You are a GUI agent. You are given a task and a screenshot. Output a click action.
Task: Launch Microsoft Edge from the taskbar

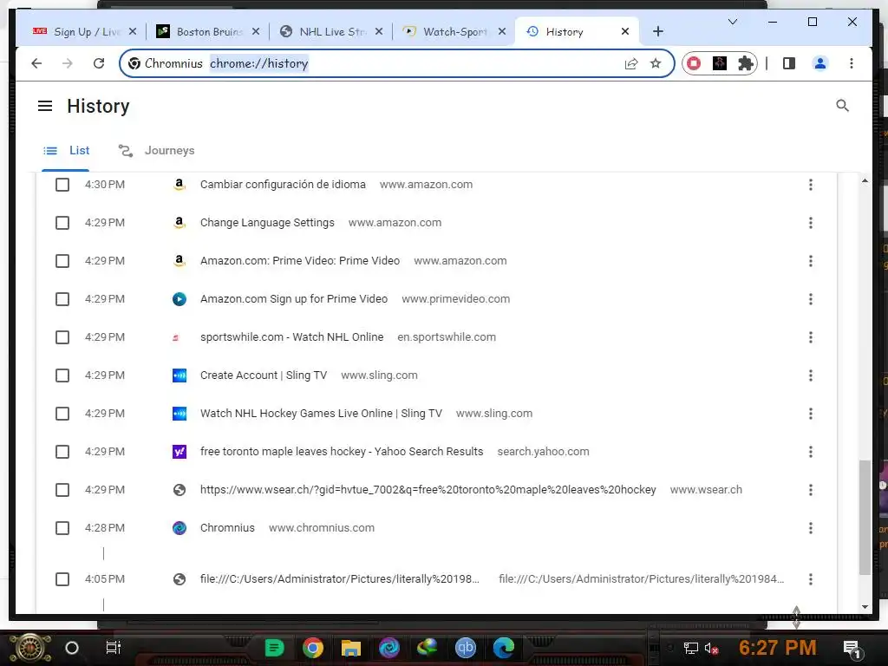[504, 648]
